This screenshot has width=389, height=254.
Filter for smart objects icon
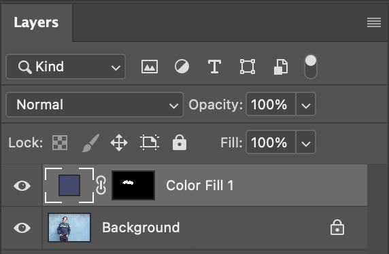281,67
